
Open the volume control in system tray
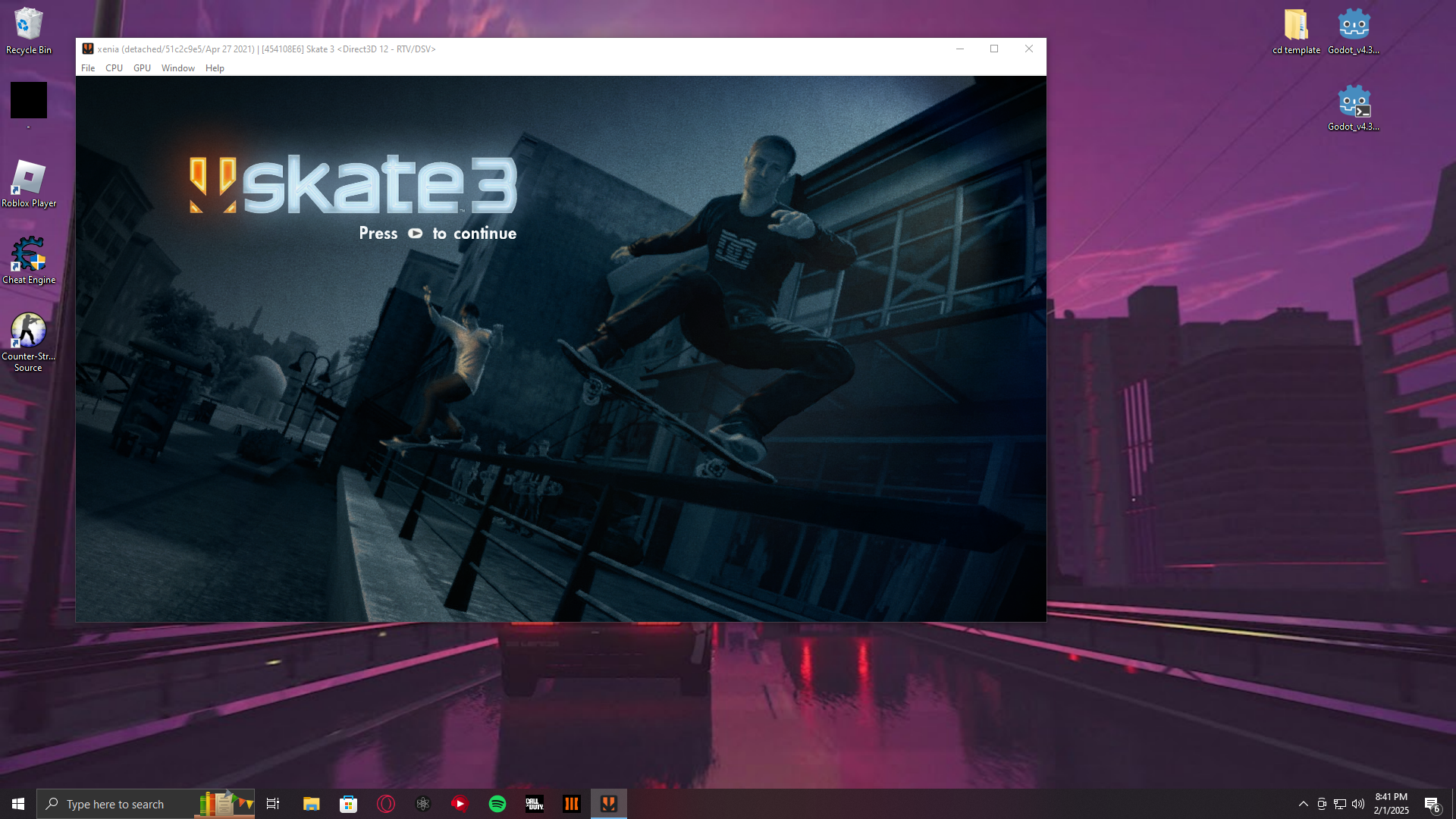pos(1358,804)
